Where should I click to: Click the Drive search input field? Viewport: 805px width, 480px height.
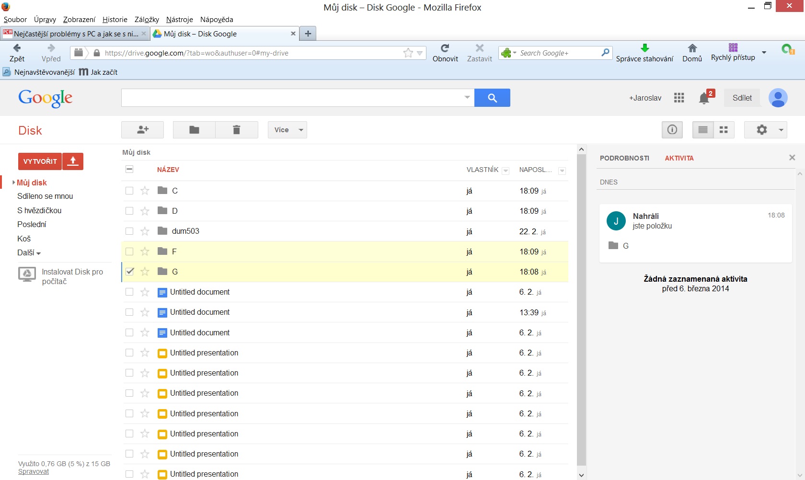[x=292, y=98]
